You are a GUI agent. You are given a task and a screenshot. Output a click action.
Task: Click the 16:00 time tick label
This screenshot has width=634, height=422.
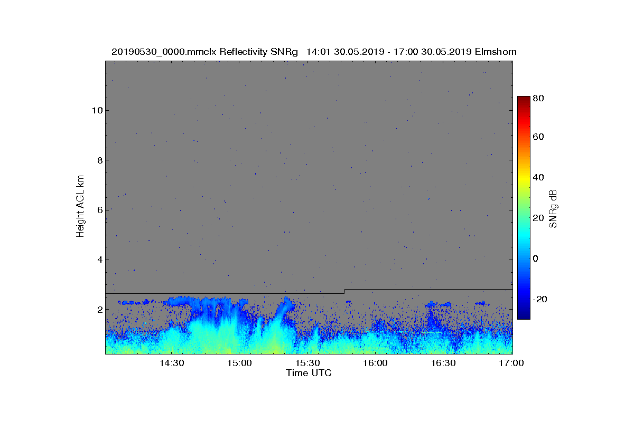point(376,363)
